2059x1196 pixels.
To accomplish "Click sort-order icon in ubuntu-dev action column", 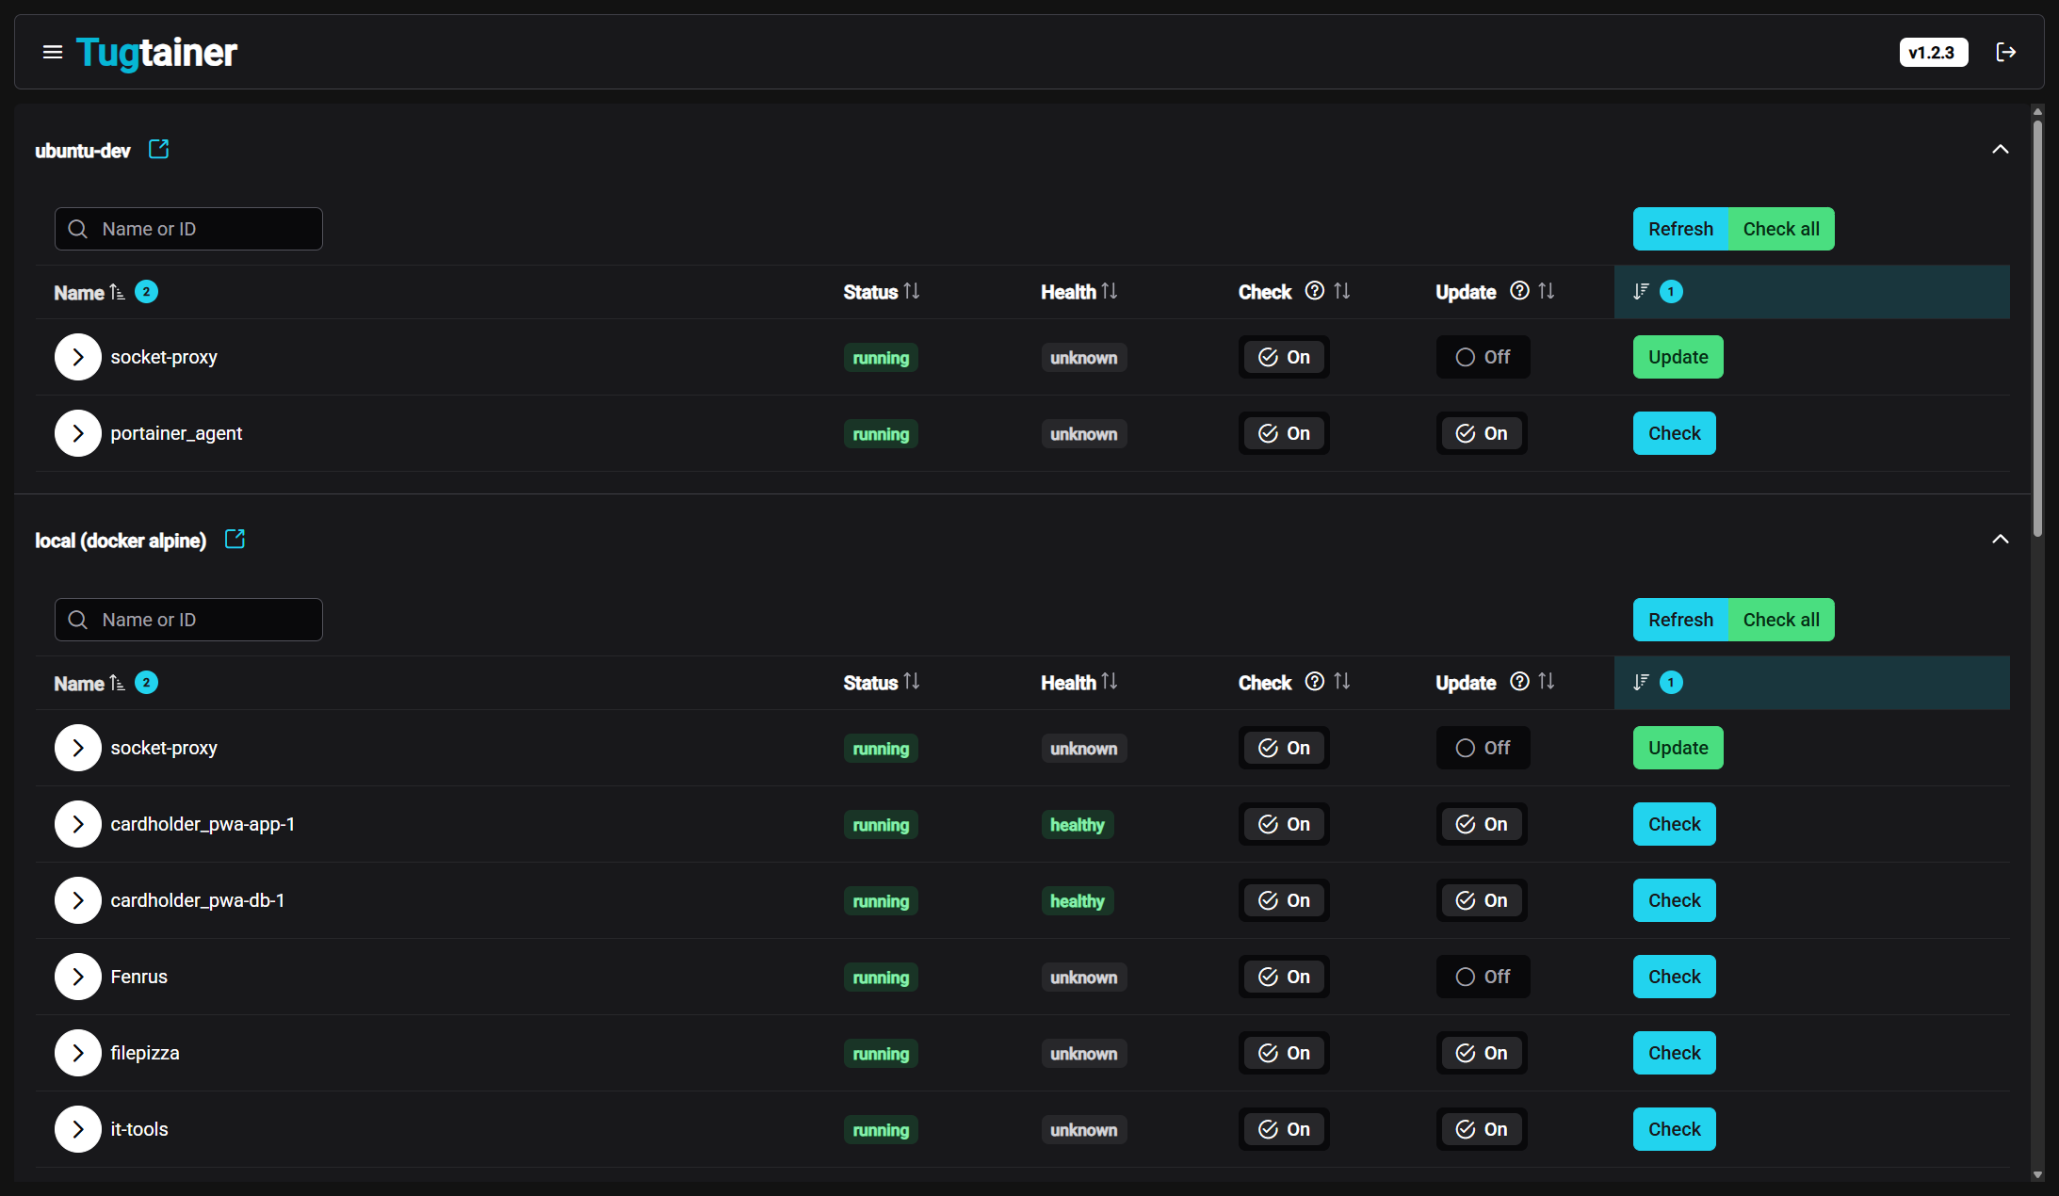I will (1641, 292).
